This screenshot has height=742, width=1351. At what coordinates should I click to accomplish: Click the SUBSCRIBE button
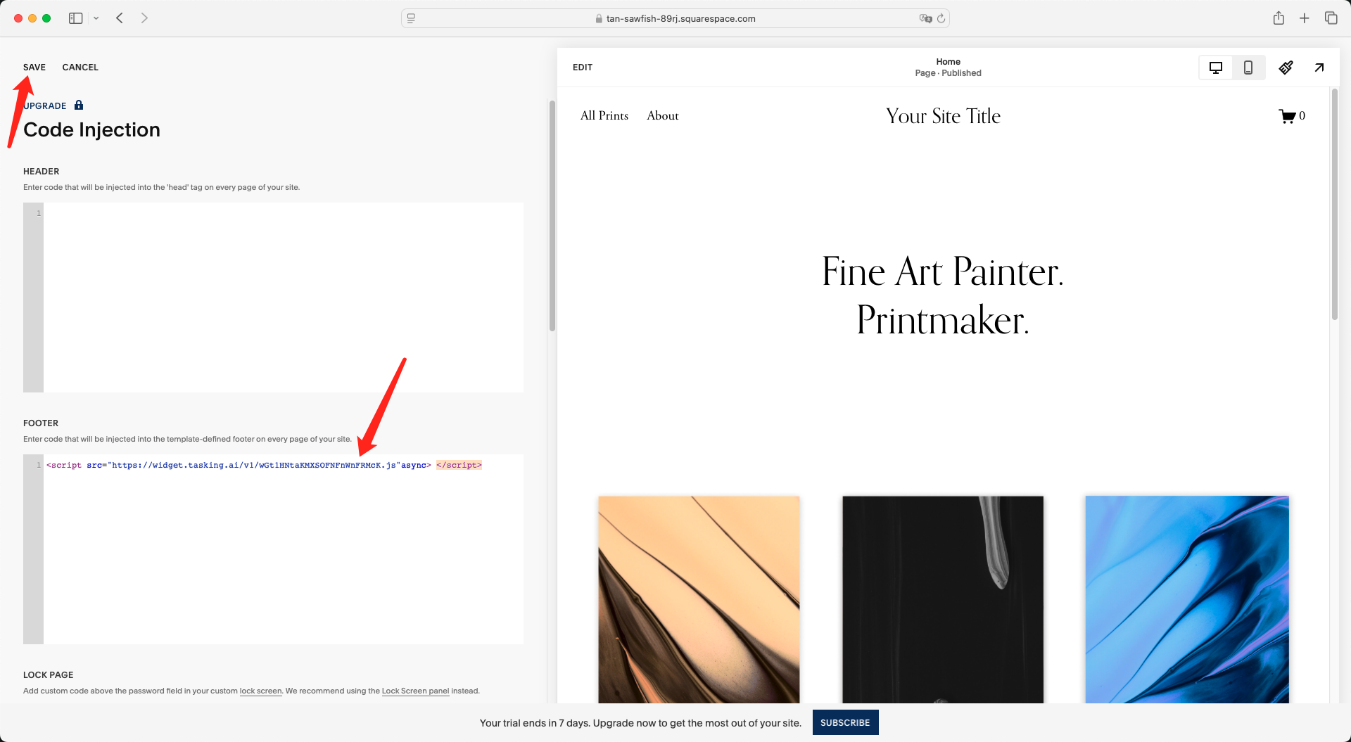(x=845, y=722)
